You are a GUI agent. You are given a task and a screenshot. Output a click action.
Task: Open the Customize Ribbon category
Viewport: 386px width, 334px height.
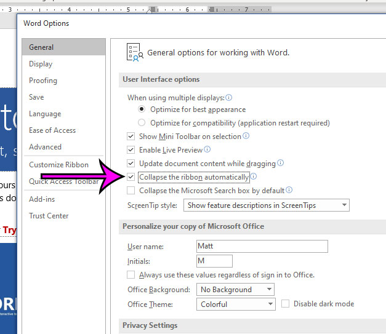63,165
